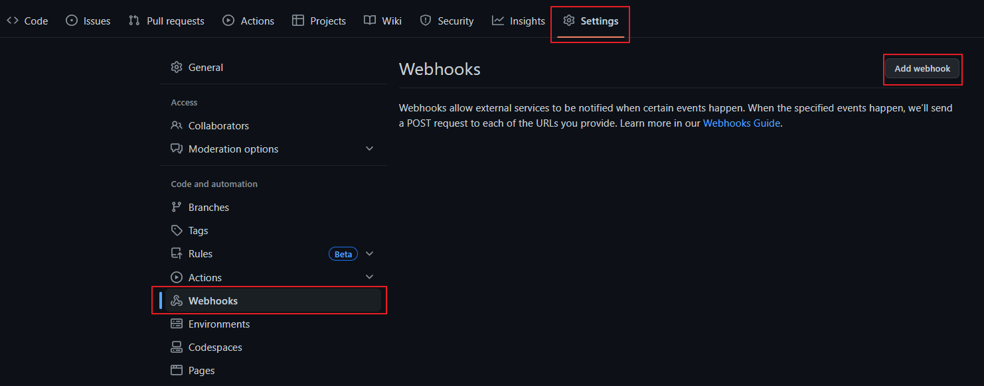Click the Beta badge beside Rules
Viewport: 984px width, 386px height.
[343, 254]
